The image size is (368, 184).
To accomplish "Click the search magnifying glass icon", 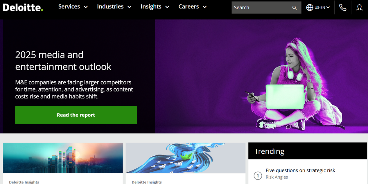I will [294, 8].
